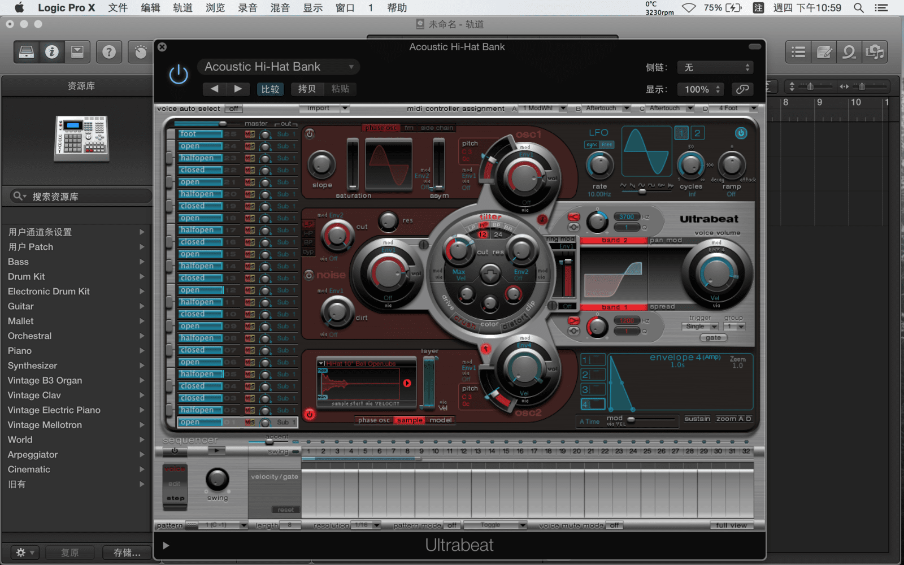904x565 pixels.
Task: Toggle pattern mode off button
Action: [x=452, y=525]
